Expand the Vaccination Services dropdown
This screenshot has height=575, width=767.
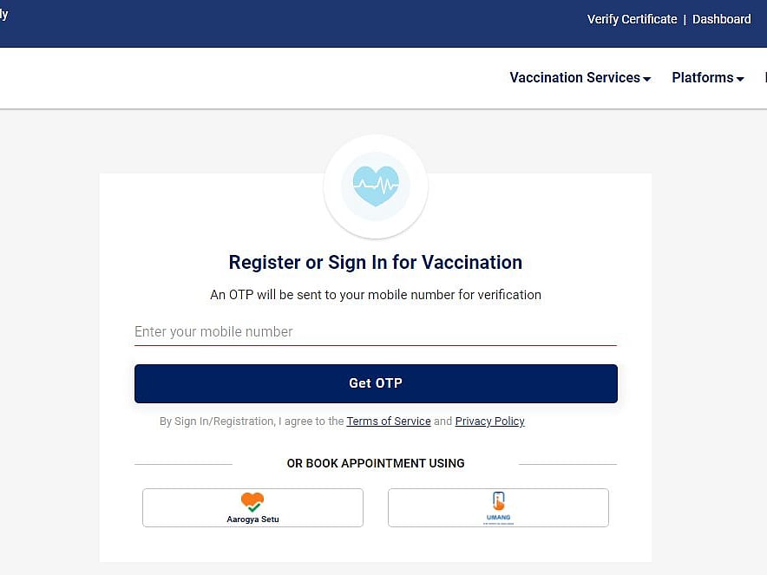[580, 78]
